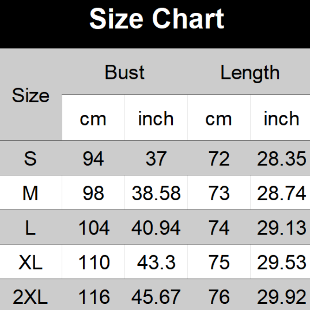Click the Bust column header
310x310 pixels.
124,72
